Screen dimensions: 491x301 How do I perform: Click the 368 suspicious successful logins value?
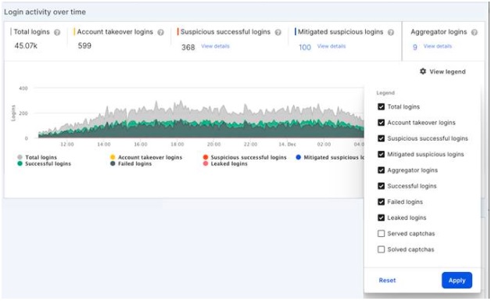(x=188, y=47)
